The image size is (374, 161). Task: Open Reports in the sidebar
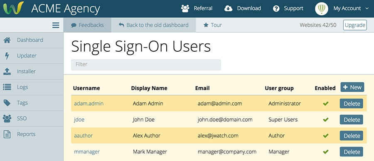click(x=32, y=134)
